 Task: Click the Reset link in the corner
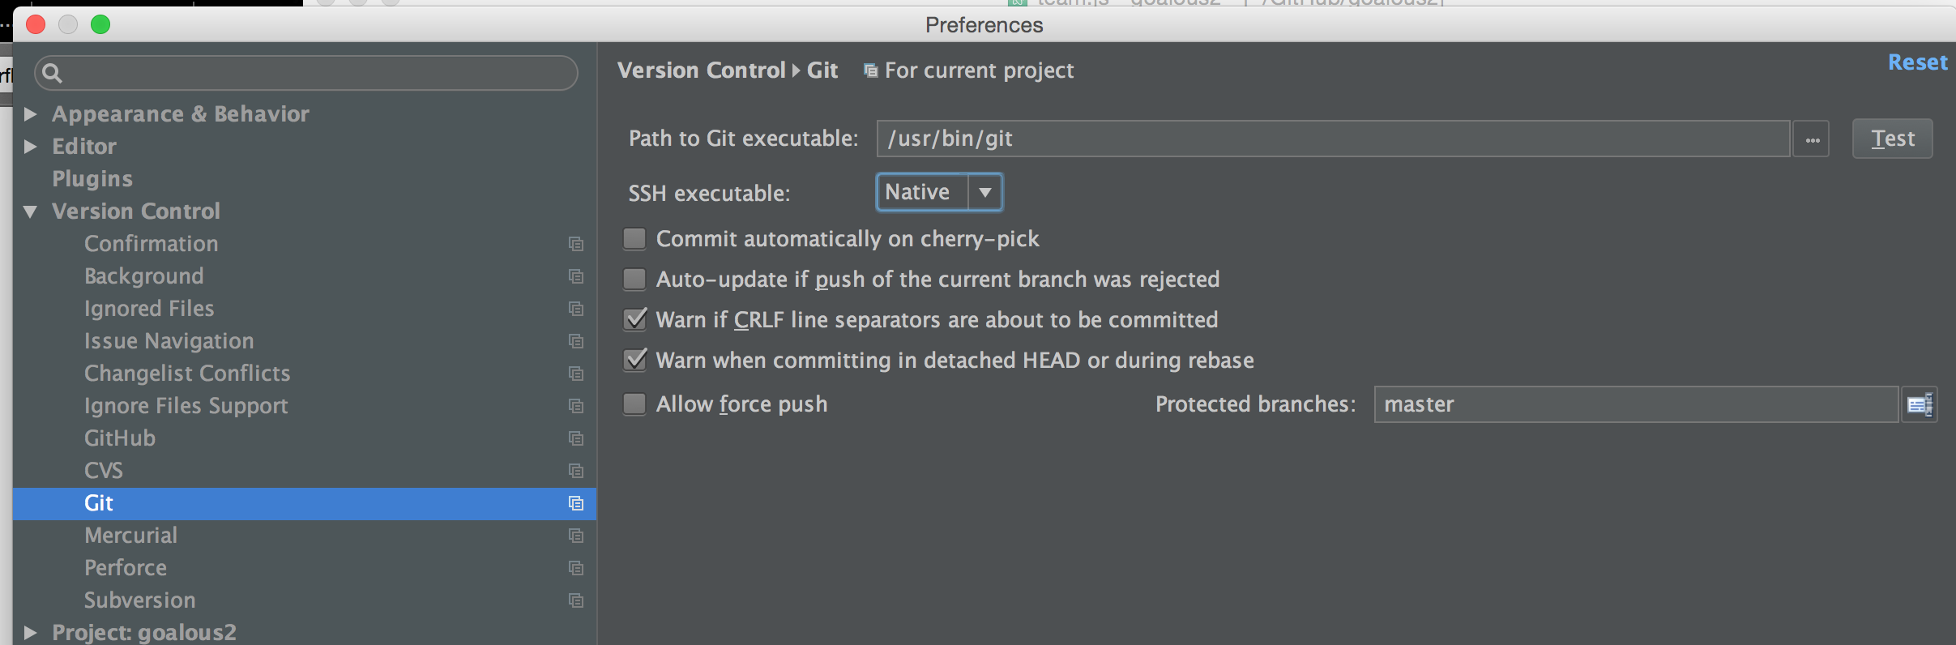click(1917, 62)
